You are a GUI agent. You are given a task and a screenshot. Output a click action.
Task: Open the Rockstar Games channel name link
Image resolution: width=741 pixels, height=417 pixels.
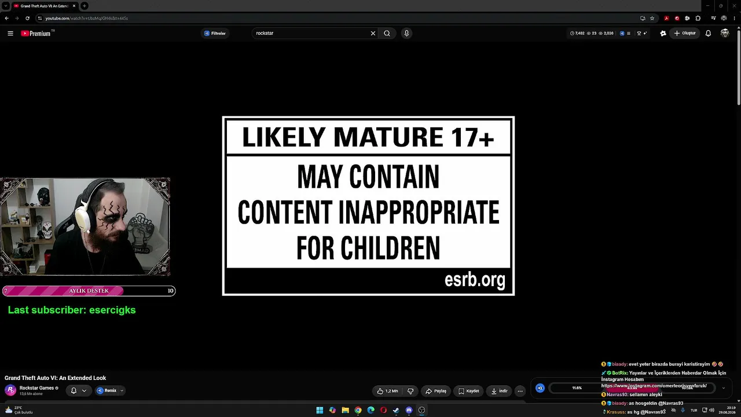click(x=36, y=388)
